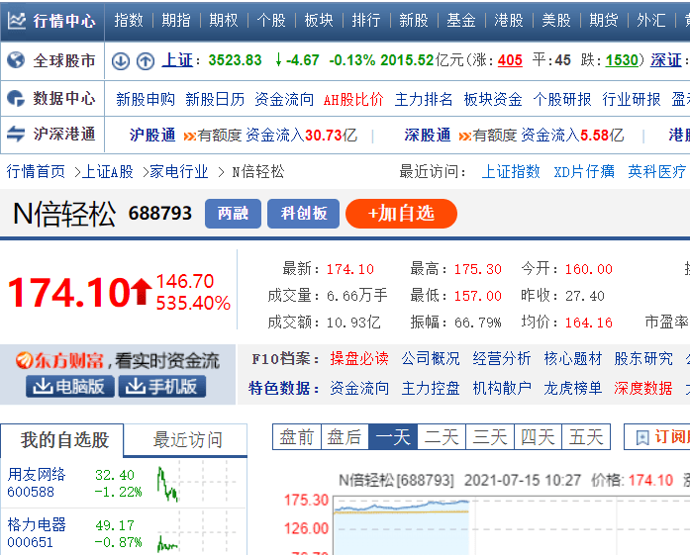Screen dimensions: 690x555
Task: Toggle the 两融 tag button
Action: 233,214
